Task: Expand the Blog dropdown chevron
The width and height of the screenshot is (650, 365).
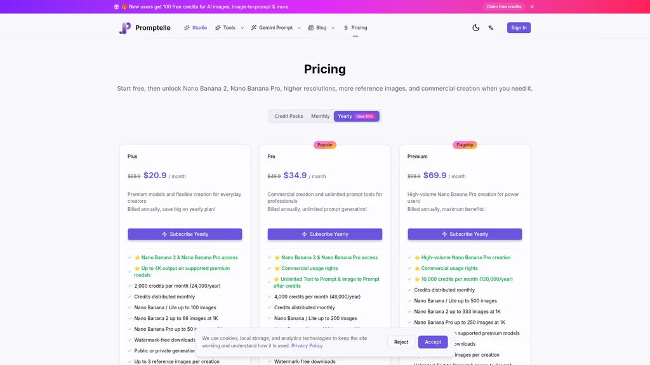Action: point(333,28)
